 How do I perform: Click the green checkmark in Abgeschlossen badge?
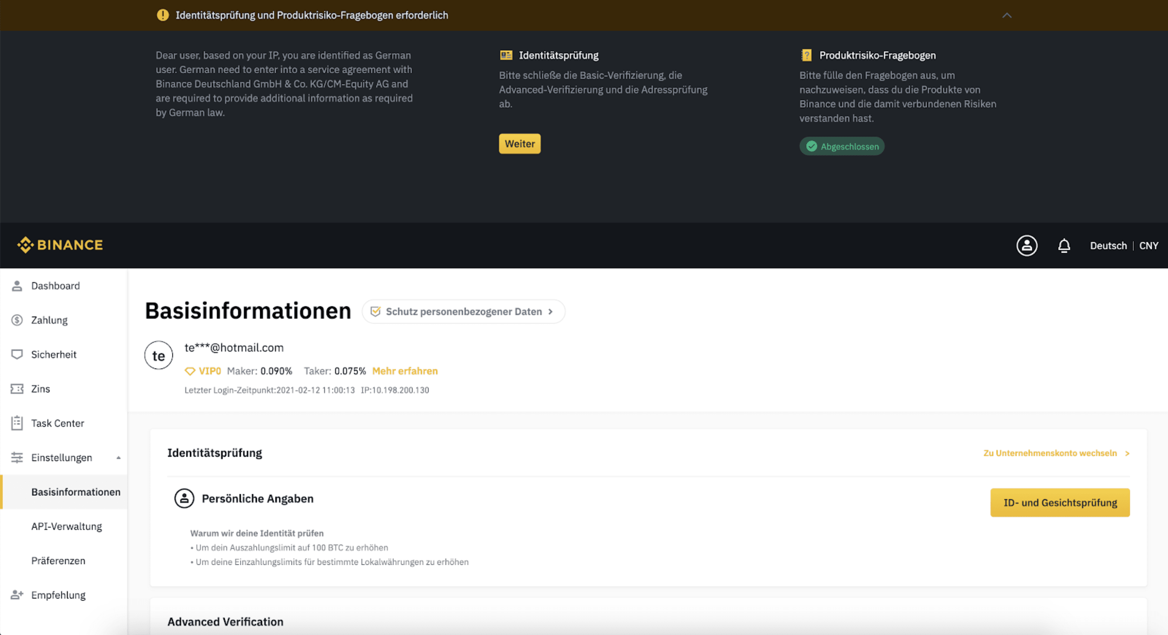[x=812, y=146]
